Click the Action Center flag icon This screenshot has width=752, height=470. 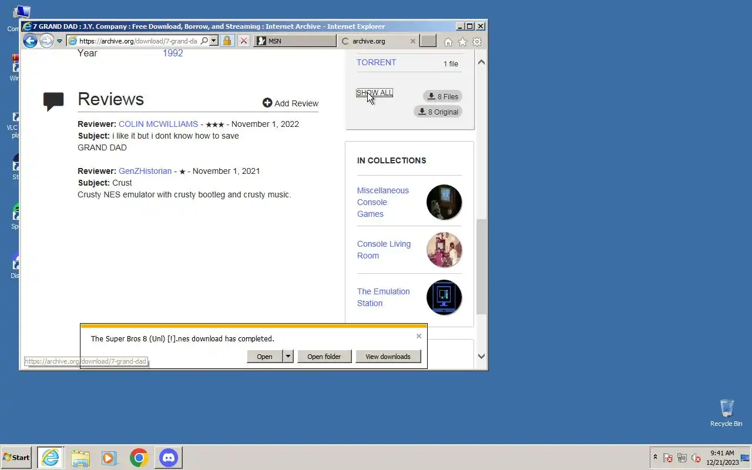point(668,458)
